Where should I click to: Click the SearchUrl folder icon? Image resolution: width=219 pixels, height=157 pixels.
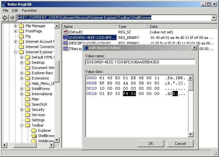point(28,104)
